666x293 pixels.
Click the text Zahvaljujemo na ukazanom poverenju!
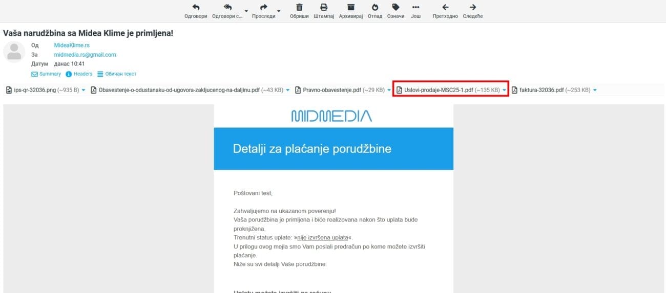point(284,211)
